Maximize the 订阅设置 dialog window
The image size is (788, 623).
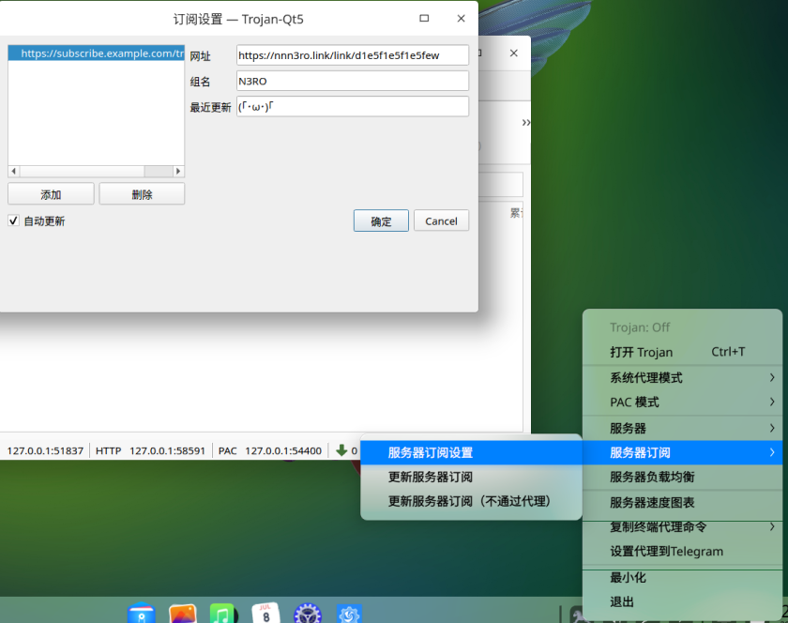click(424, 18)
